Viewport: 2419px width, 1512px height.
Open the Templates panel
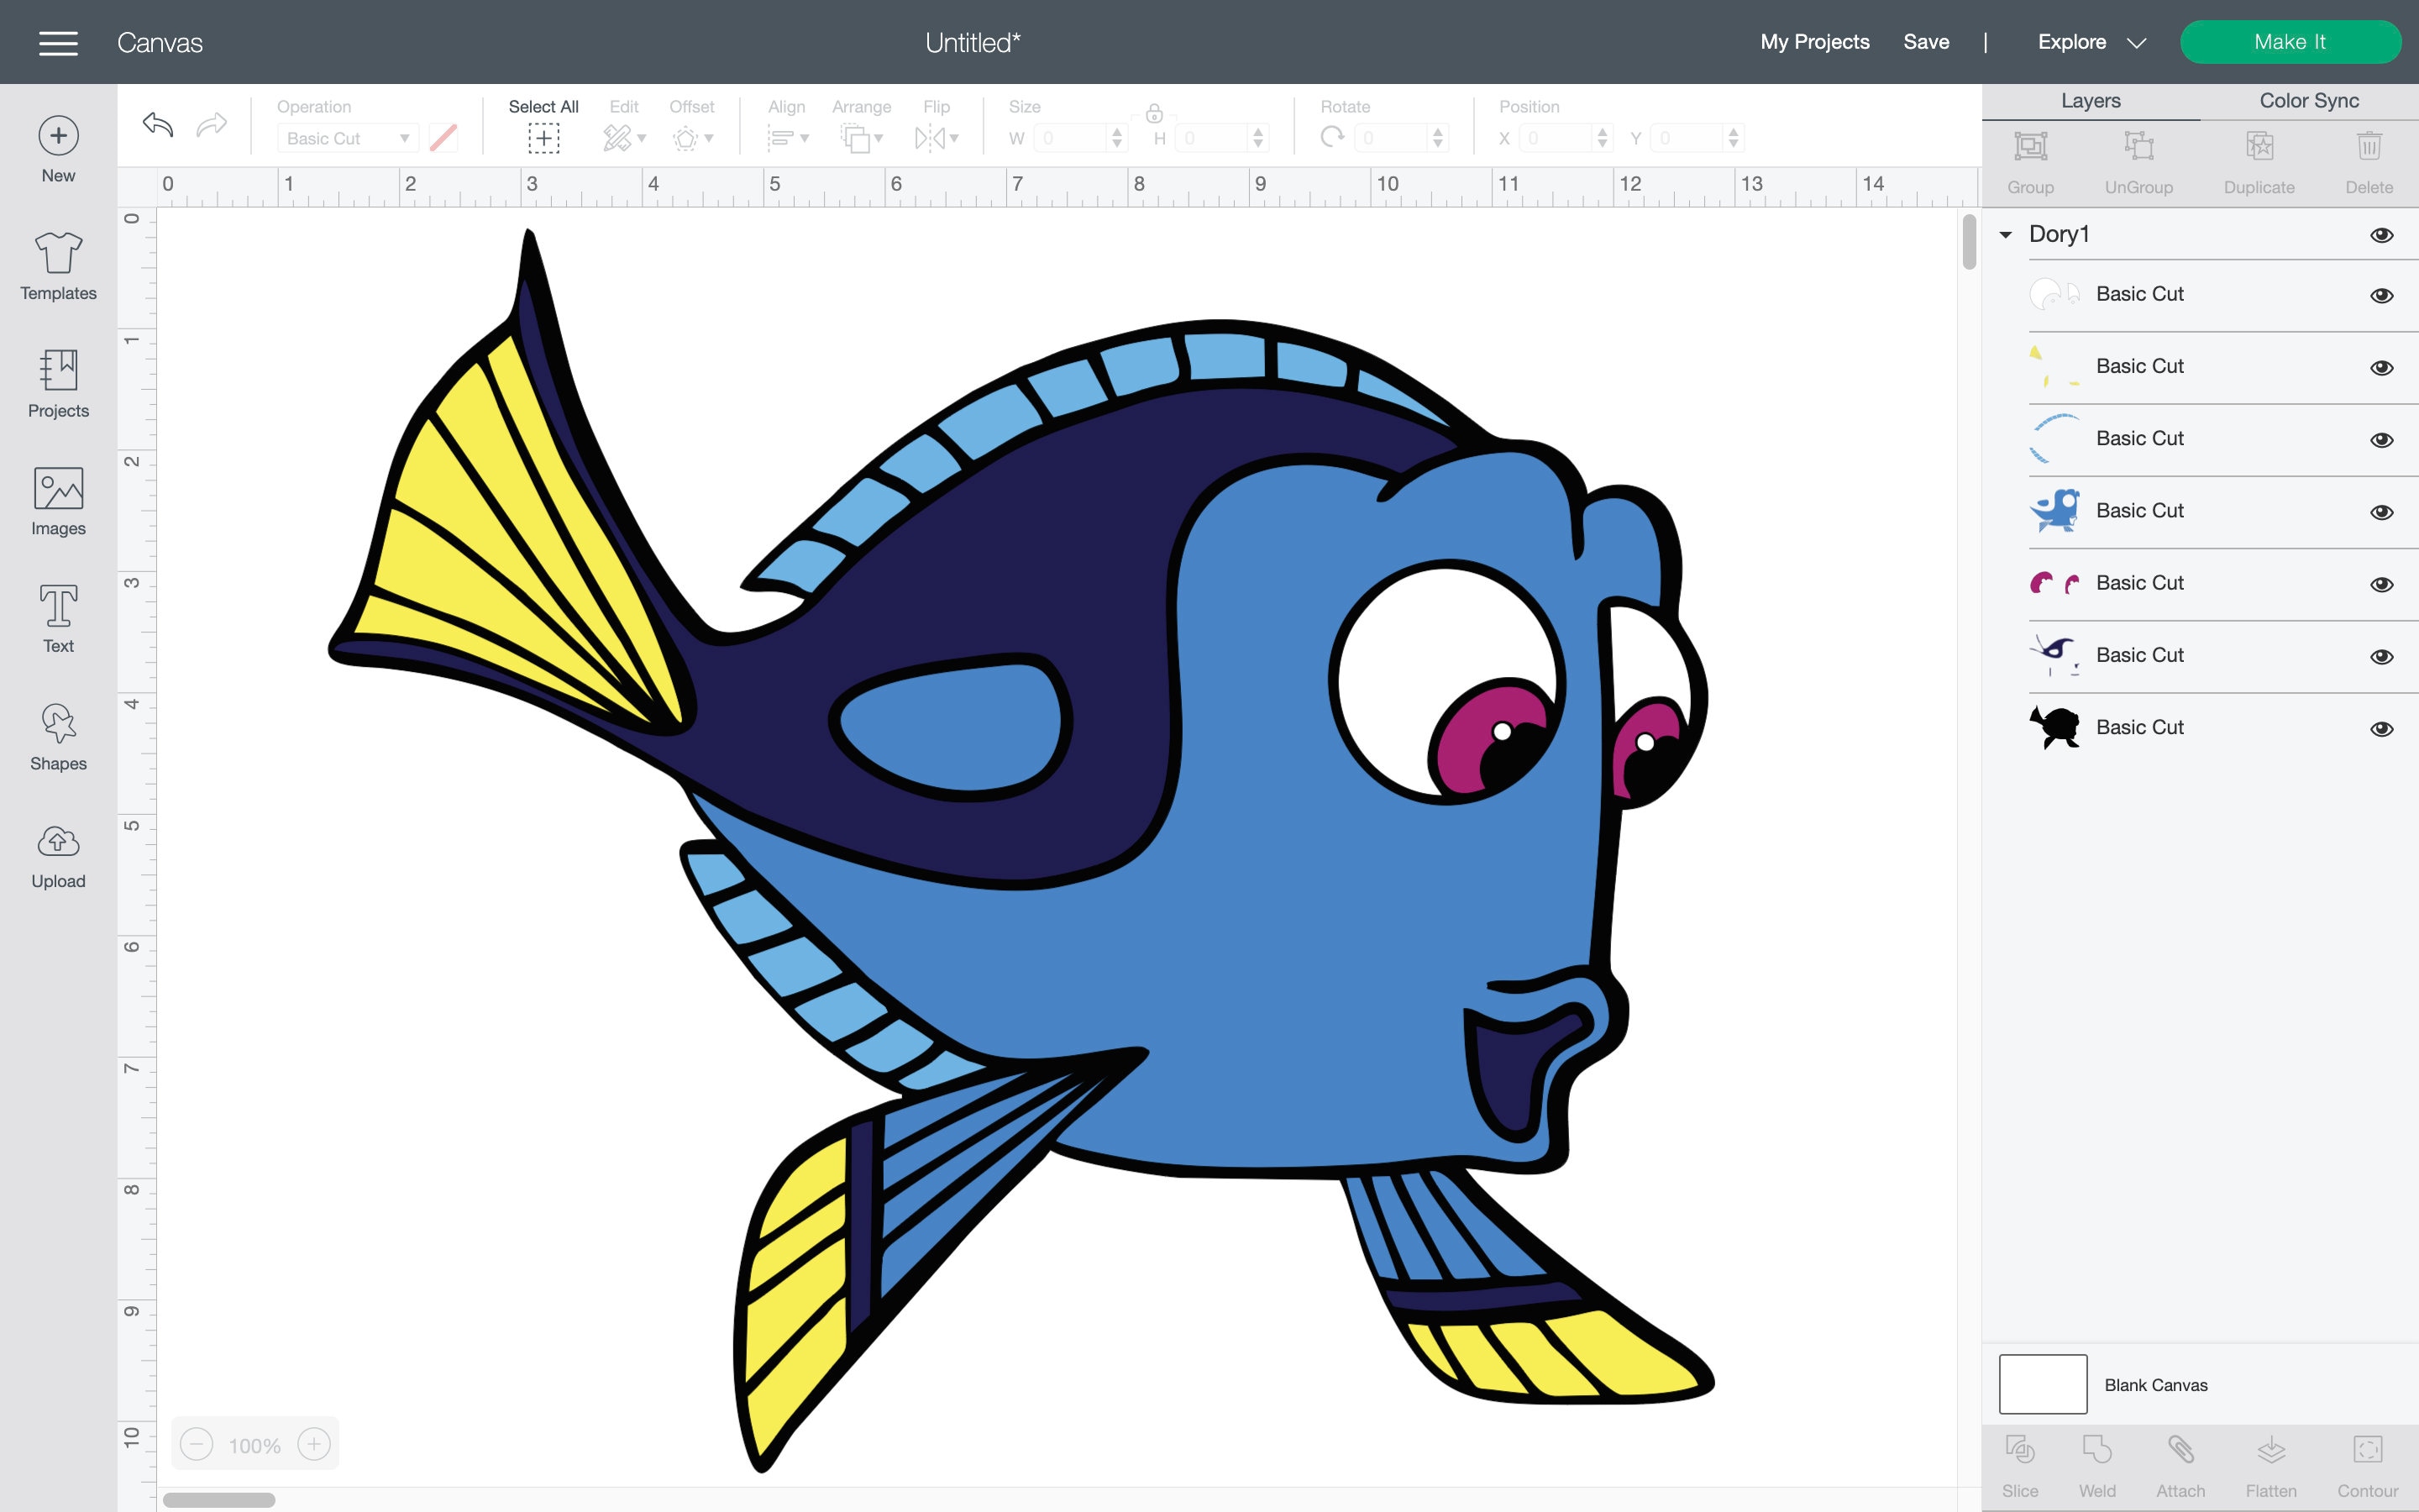click(x=58, y=265)
